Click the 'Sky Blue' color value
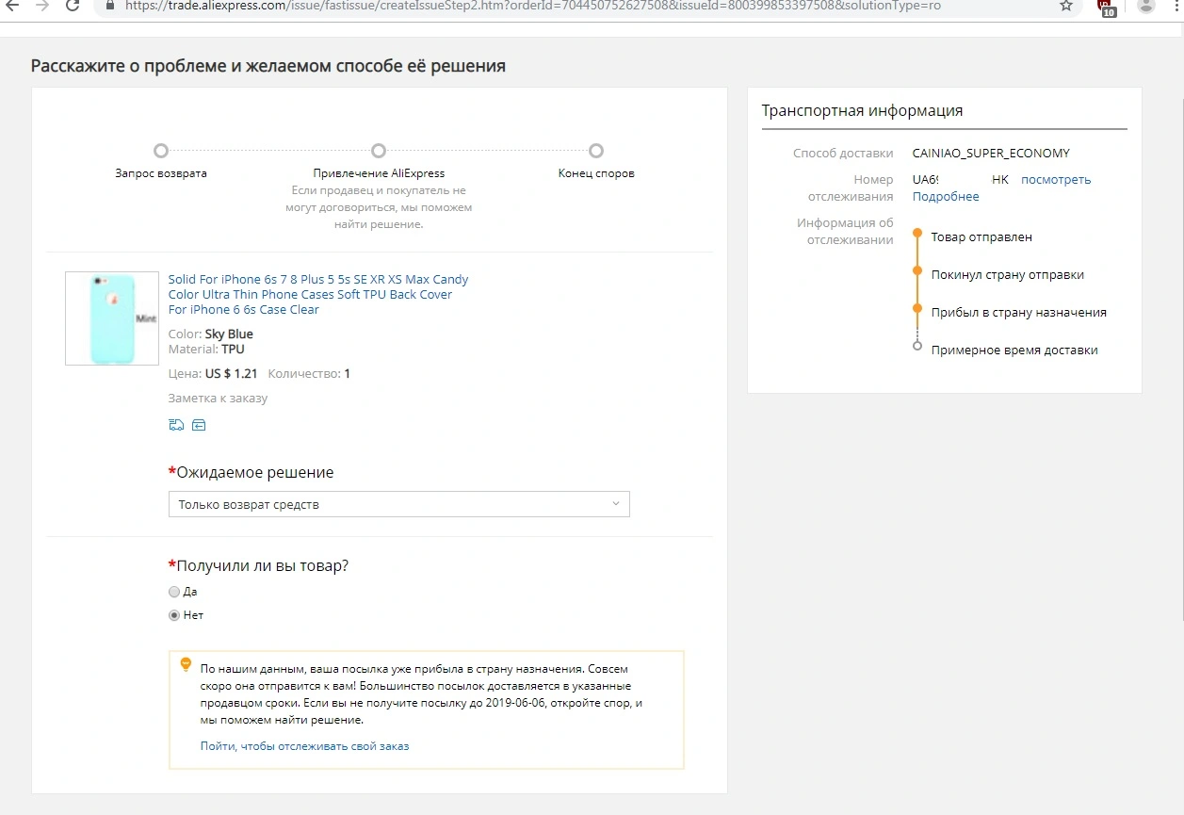The width and height of the screenshot is (1184, 815). [229, 334]
